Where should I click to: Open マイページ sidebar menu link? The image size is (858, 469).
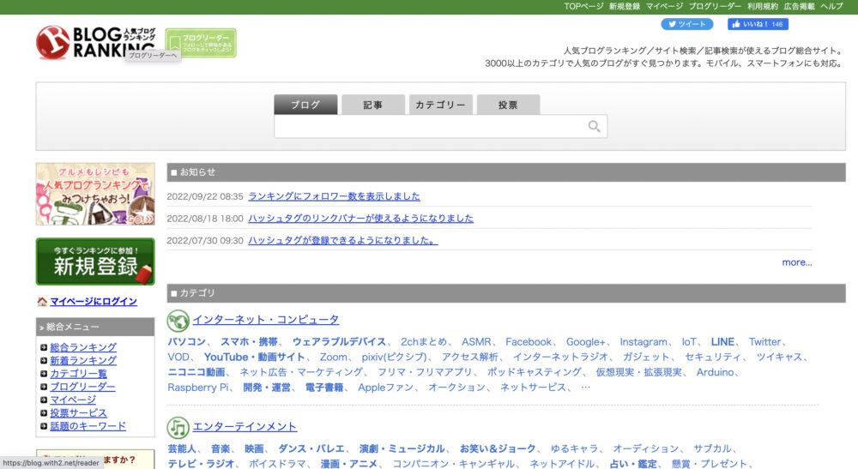pos(73,400)
